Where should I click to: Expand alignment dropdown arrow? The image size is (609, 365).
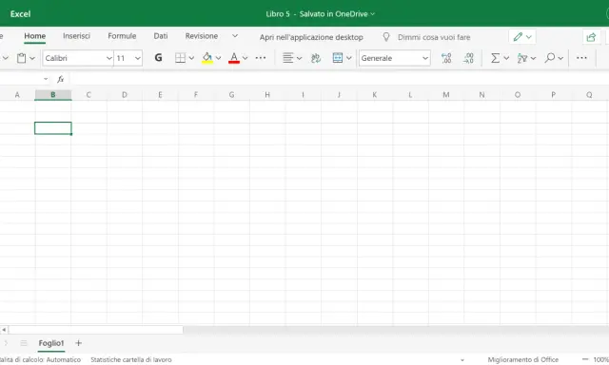(299, 58)
